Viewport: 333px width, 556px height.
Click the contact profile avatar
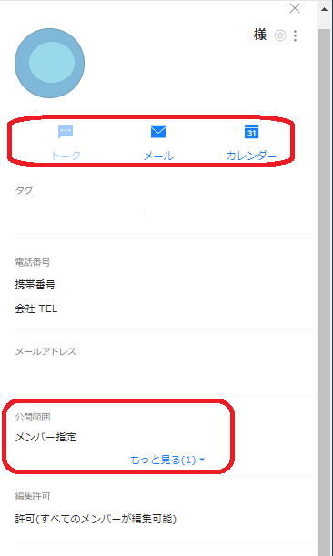click(50, 63)
